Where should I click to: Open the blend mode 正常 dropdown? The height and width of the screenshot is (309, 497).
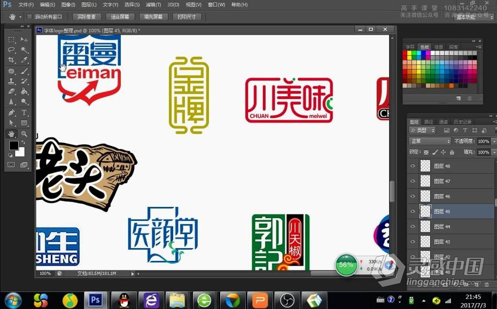(430, 141)
